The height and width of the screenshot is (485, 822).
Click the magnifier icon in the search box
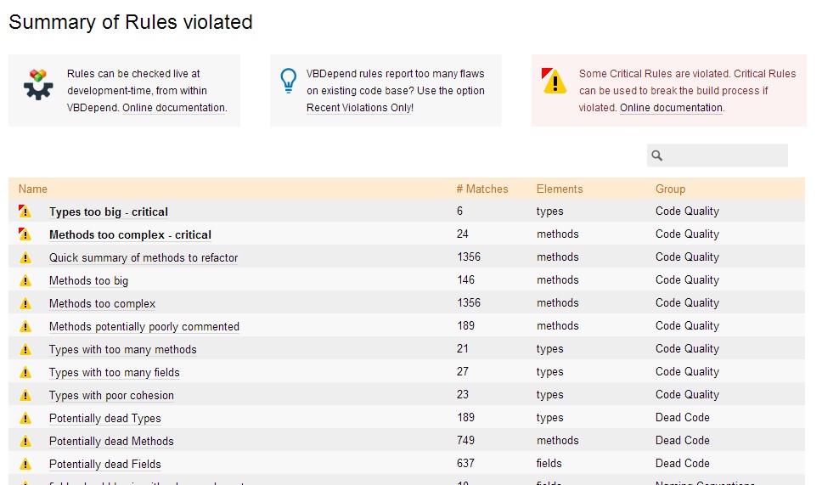click(657, 155)
